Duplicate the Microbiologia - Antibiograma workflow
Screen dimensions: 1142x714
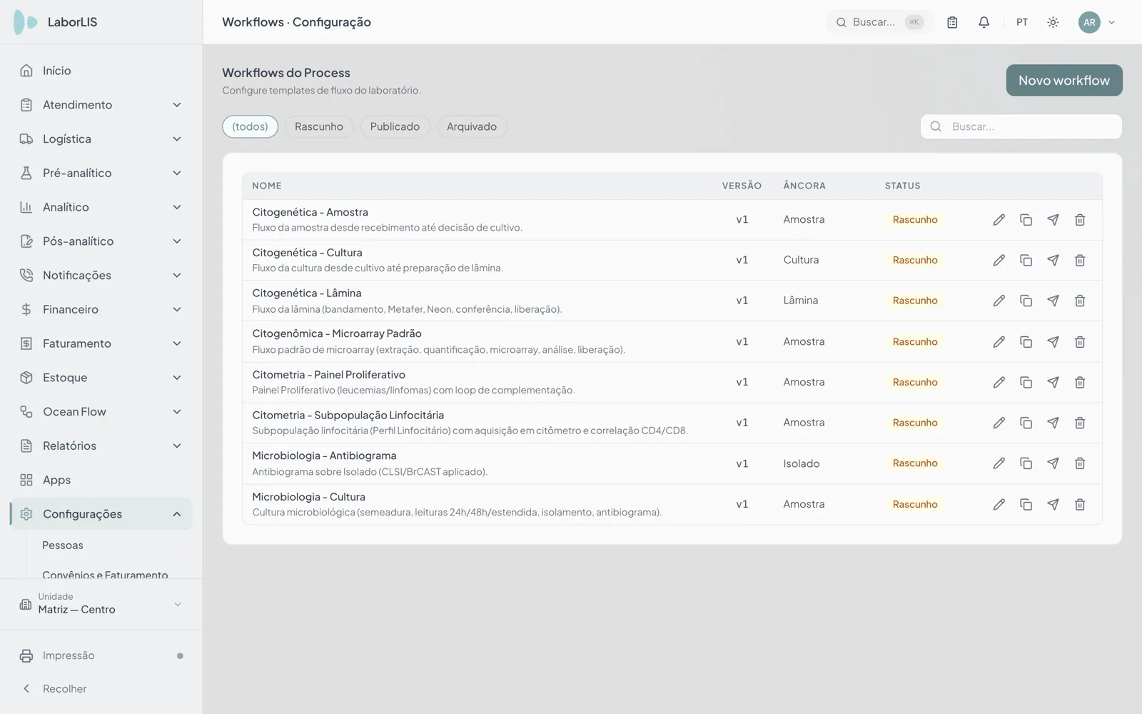(1026, 463)
